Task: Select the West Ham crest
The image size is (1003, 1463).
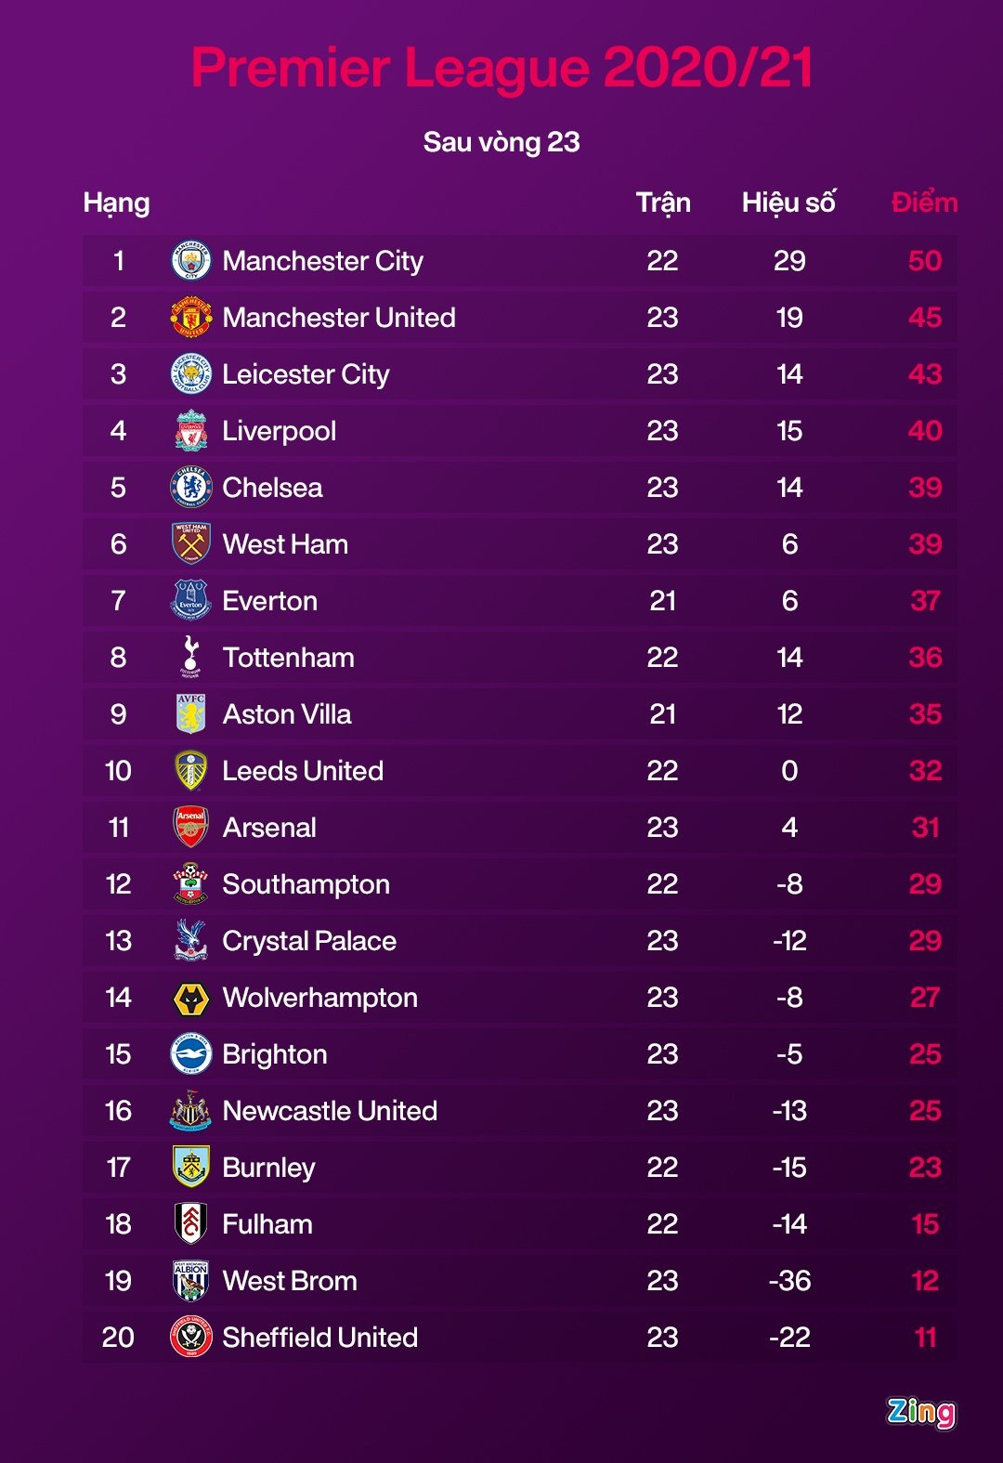Action: (x=191, y=544)
